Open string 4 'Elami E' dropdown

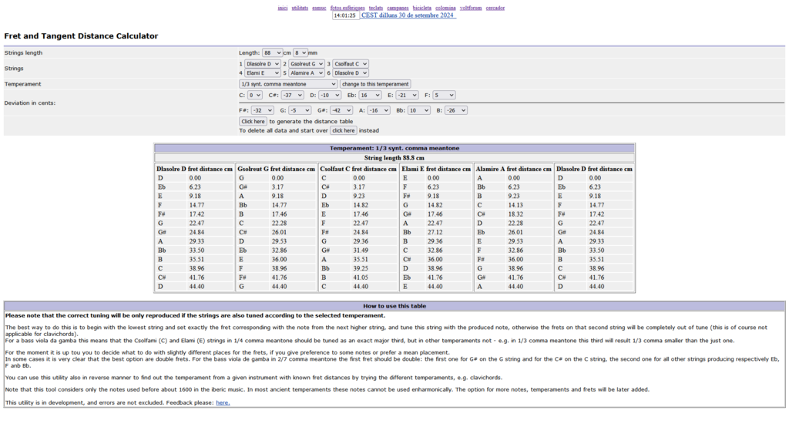coord(262,73)
